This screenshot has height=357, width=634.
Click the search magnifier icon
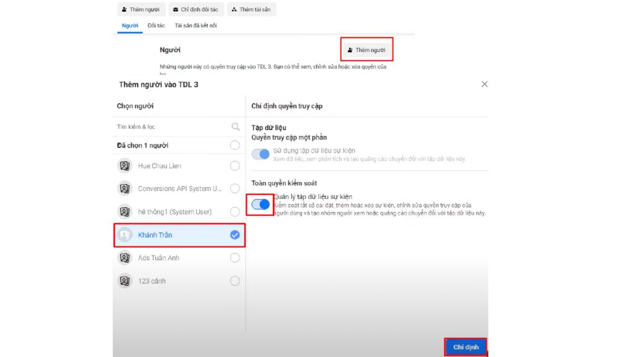235,126
